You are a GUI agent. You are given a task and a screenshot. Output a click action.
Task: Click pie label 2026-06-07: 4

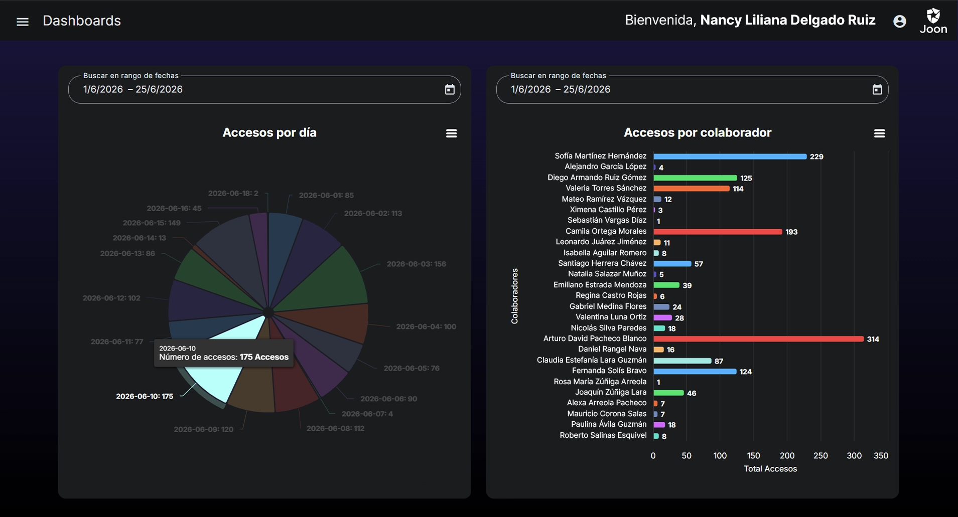click(367, 414)
